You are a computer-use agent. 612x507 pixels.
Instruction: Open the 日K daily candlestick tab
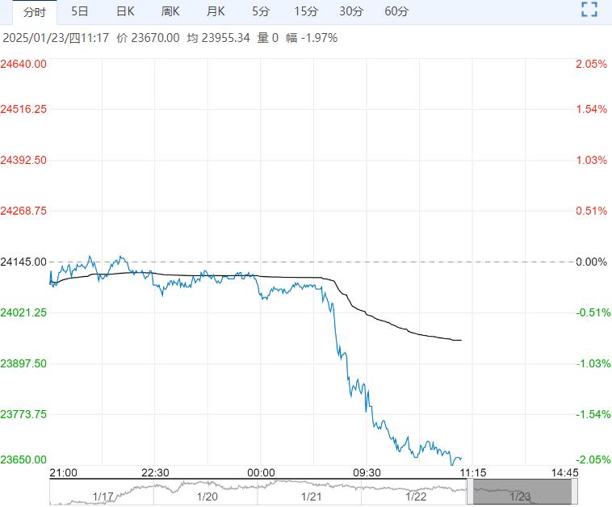pos(125,11)
